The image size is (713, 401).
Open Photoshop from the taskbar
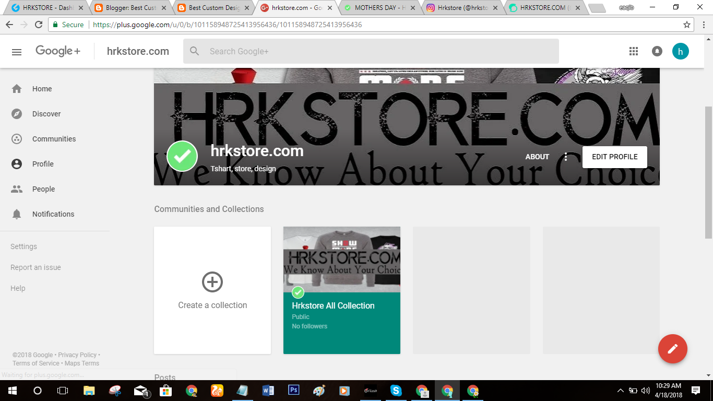[293, 390]
